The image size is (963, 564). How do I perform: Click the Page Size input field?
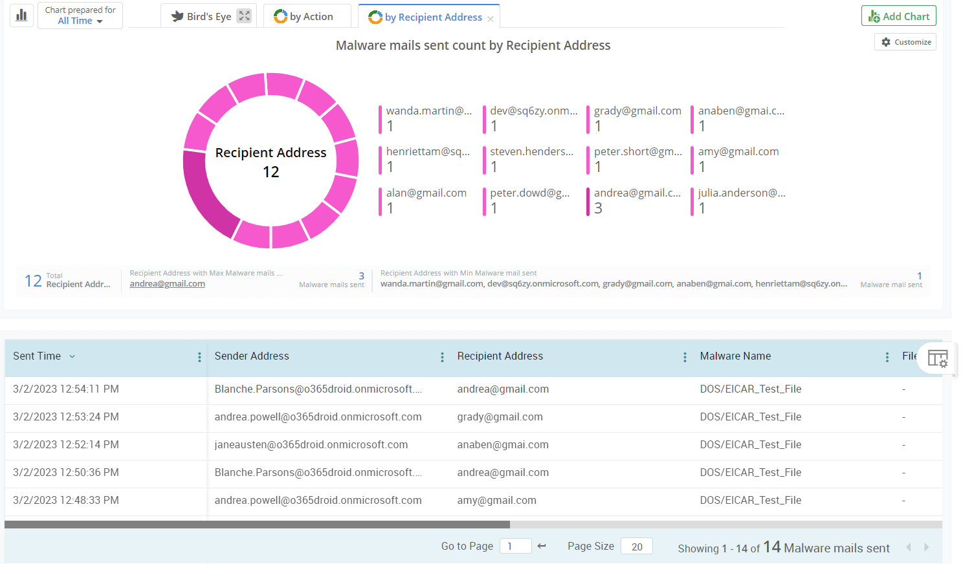pyautogui.click(x=637, y=547)
